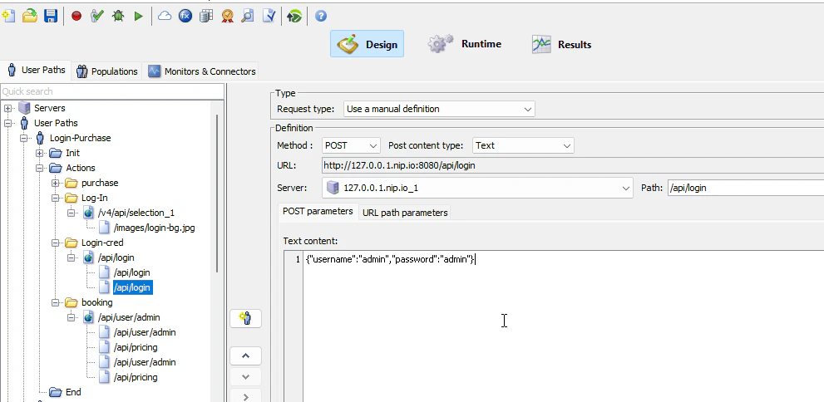Select the Login-Purchase user path
This screenshot has width=824, height=402.
80,138
